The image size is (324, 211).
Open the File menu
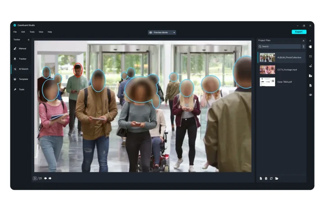click(x=15, y=32)
